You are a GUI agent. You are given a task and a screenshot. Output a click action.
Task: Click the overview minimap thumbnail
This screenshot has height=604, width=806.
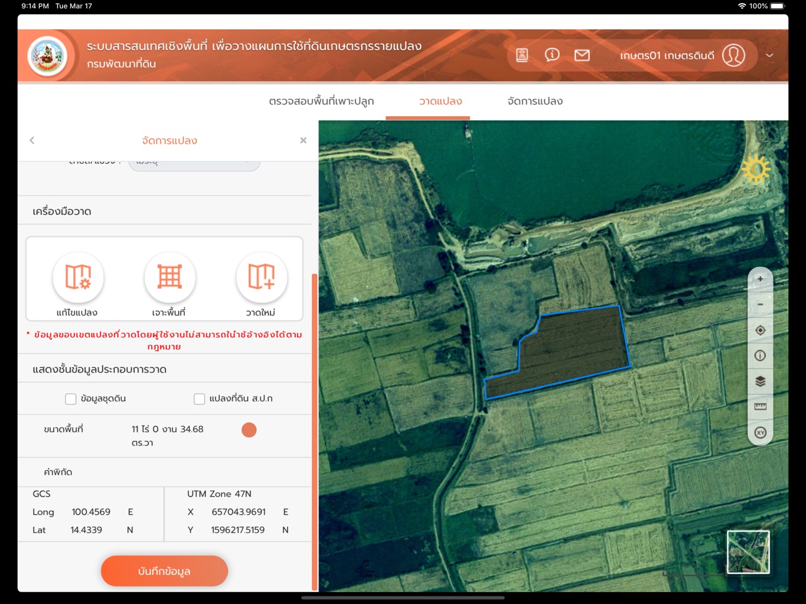pos(748,552)
